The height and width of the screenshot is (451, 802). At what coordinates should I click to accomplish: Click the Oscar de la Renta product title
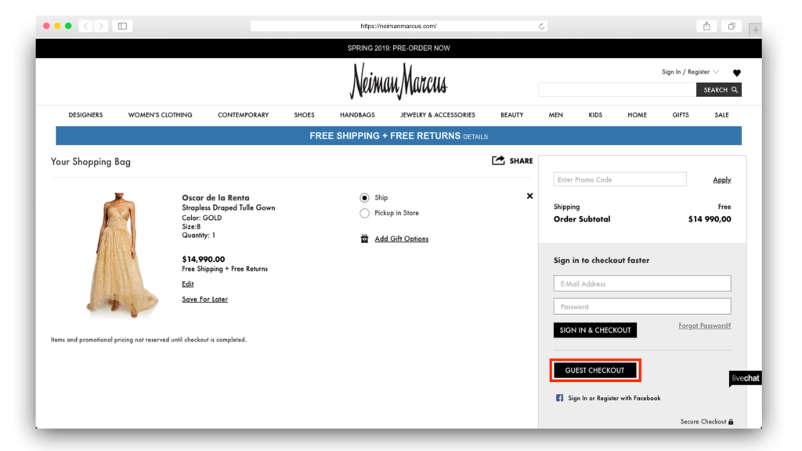pyautogui.click(x=215, y=197)
